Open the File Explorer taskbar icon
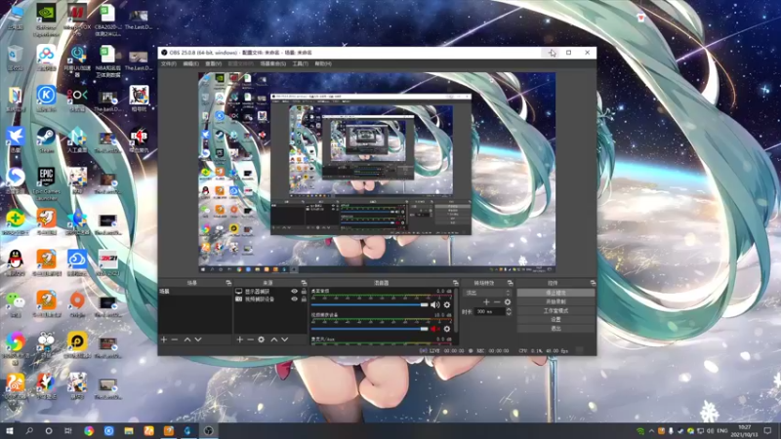781x439 pixels. [x=129, y=431]
